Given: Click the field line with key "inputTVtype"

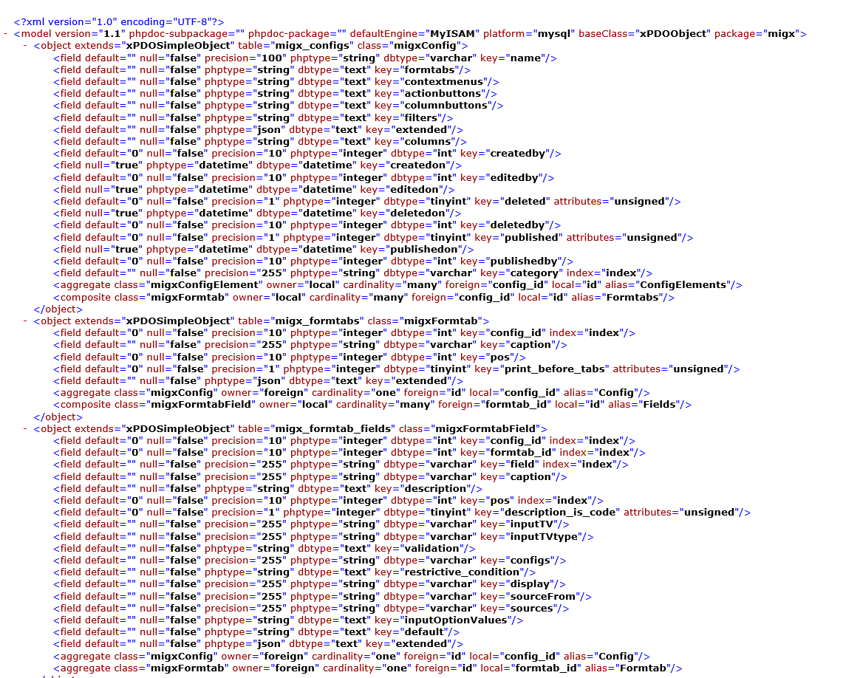Looking at the screenshot, I should pyautogui.click(x=324, y=537).
